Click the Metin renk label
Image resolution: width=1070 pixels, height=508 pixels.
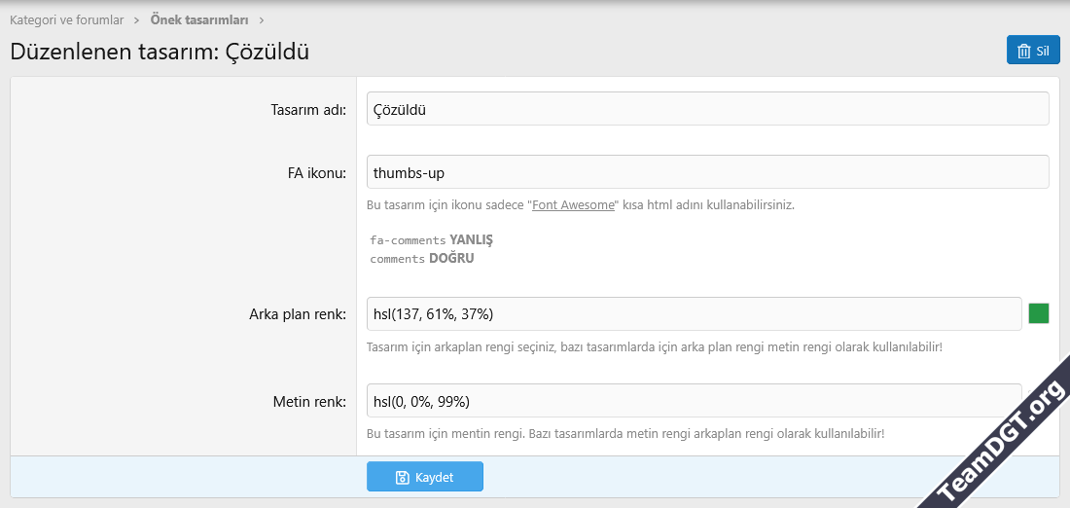pos(308,400)
